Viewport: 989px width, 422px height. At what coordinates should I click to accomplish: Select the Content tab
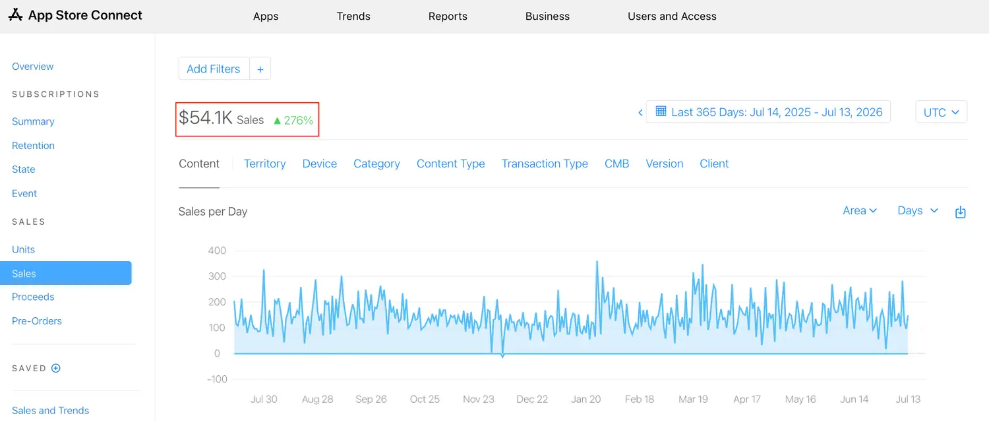point(199,164)
